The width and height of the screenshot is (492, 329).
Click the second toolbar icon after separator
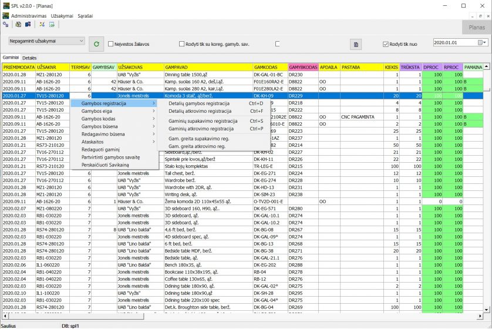(x=19, y=25)
